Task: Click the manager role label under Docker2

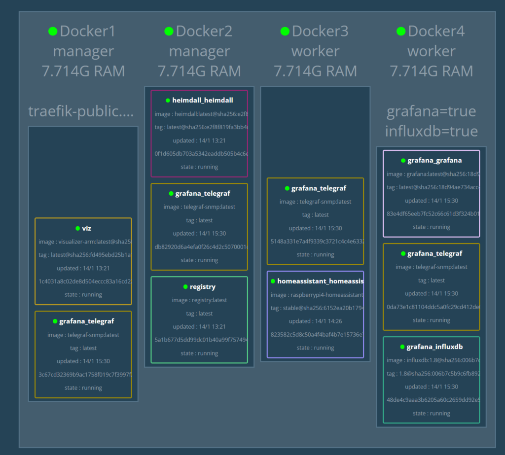Action: (199, 52)
